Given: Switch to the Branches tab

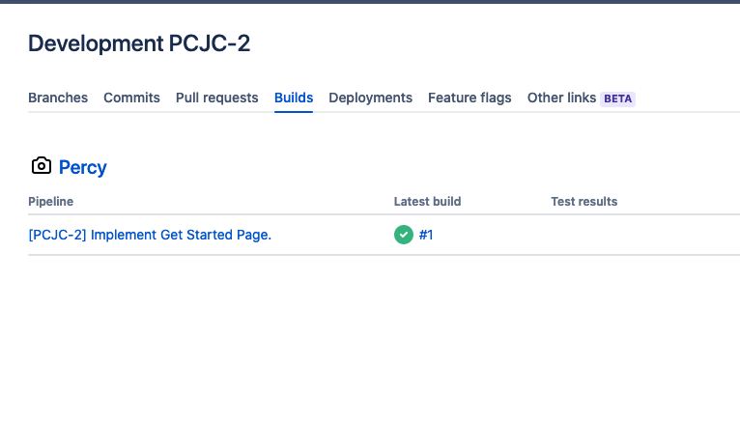Looking at the screenshot, I should (x=58, y=98).
